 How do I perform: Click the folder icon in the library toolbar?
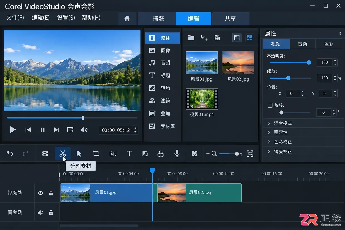[x=191, y=38]
